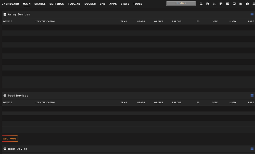Open the VMs tab
This screenshot has height=154, width=255.
tap(103, 4)
